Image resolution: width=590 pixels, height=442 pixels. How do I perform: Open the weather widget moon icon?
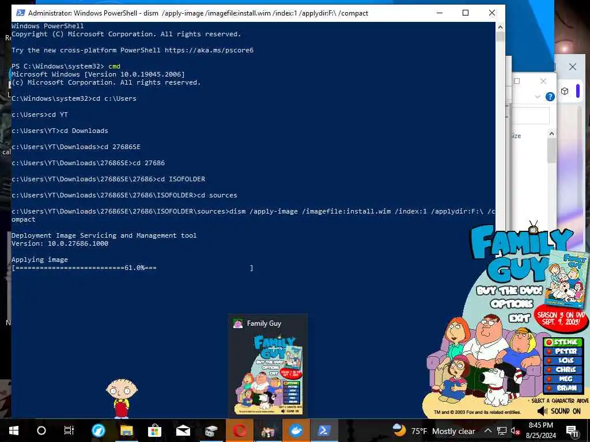(400, 429)
